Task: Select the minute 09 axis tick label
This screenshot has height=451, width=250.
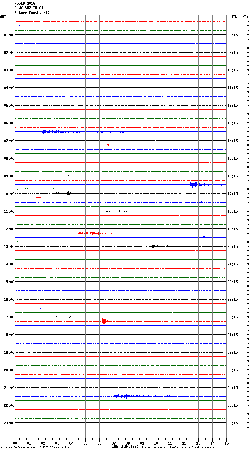Action: tap(142, 443)
